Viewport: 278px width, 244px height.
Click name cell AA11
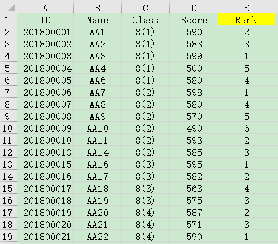(x=98, y=140)
